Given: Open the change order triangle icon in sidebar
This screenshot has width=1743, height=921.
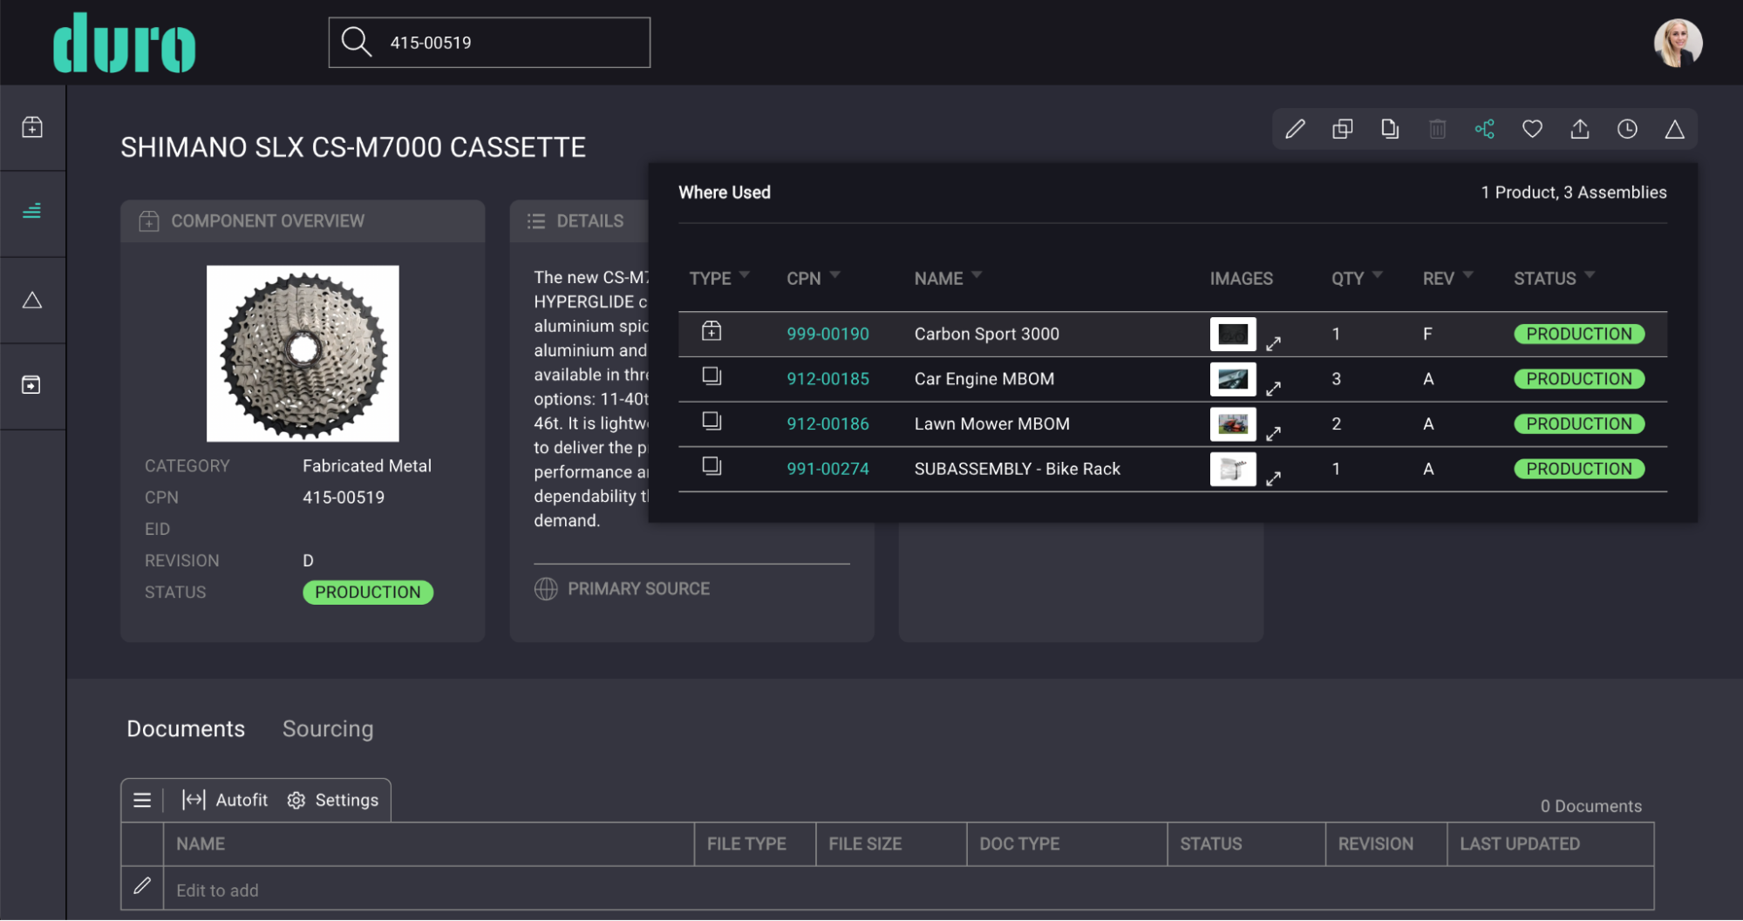Looking at the screenshot, I should pyautogui.click(x=32, y=301).
